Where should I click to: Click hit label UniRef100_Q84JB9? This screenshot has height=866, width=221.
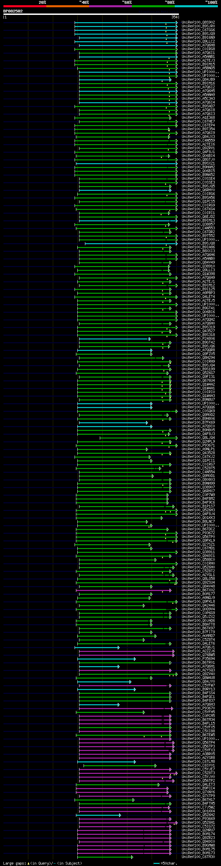(x=198, y=80)
